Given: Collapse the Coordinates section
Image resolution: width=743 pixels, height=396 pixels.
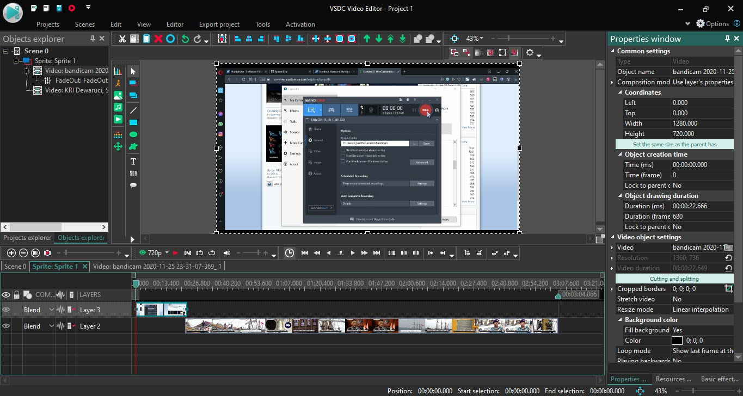Looking at the screenshot, I should coord(620,92).
